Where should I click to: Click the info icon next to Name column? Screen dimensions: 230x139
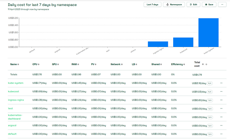point(18,64)
